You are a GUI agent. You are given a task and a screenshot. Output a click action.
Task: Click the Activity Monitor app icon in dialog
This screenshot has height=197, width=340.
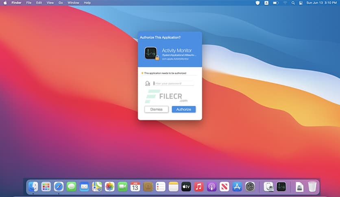coord(151,53)
